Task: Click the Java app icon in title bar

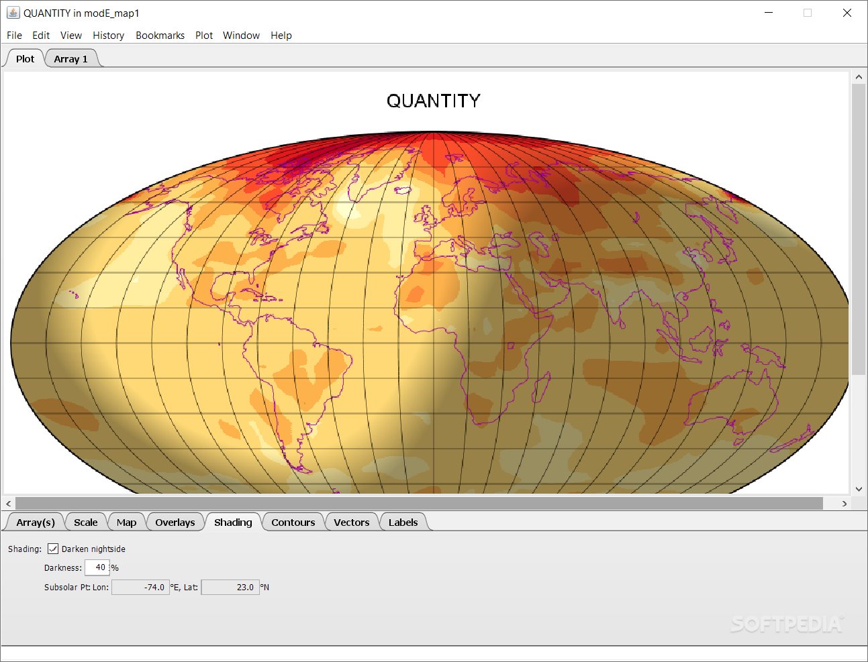Action: click(13, 13)
